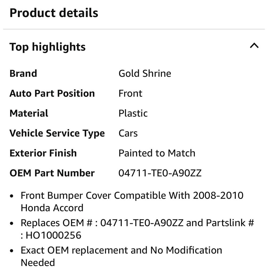Select the Front position value
268x272 pixels.
pos(130,93)
